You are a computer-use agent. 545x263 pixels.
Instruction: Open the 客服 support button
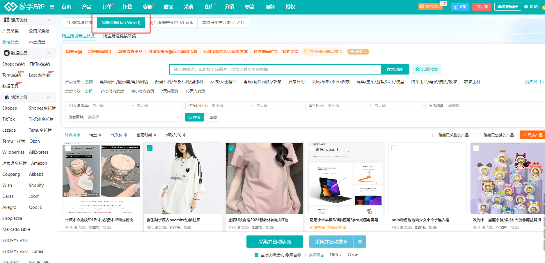460,7
